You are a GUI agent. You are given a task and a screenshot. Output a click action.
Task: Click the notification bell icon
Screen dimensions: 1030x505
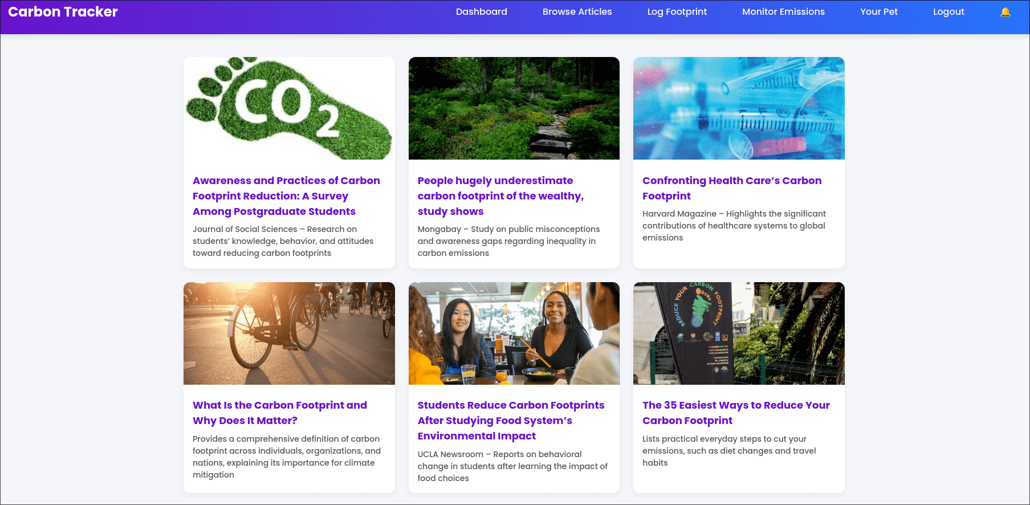1005,12
